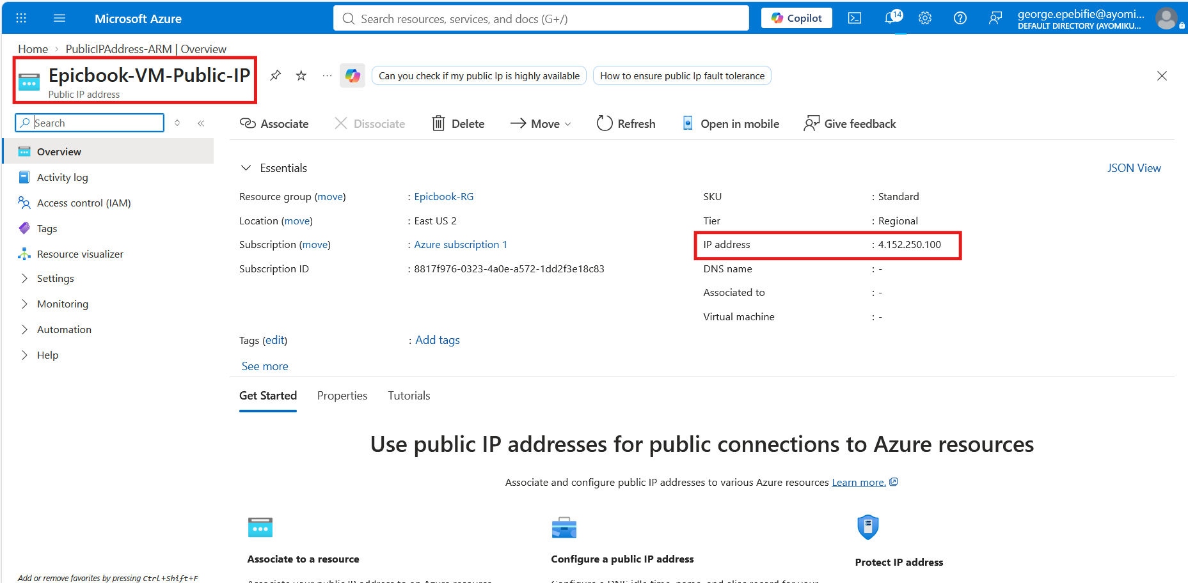This screenshot has height=583, width=1188.
Task: Click the Refresh button
Action: click(626, 124)
